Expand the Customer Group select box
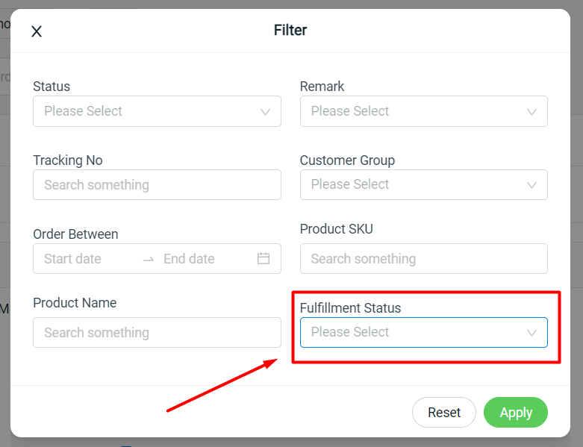Viewport: 583px width, 447px height. (424, 184)
